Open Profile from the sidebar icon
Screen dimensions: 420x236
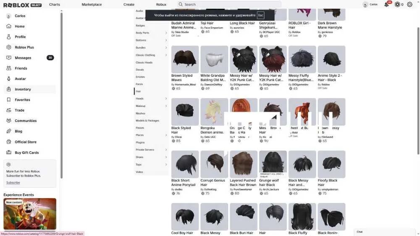coord(9,36)
